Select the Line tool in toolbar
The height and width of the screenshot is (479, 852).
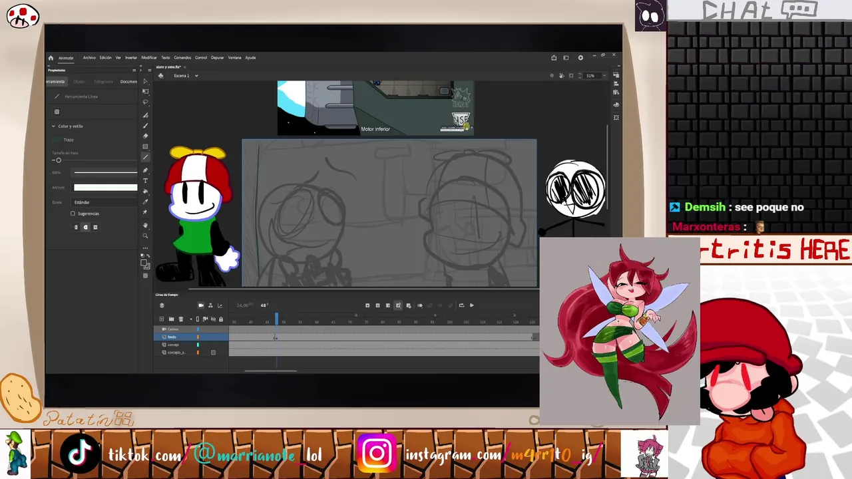(x=146, y=157)
